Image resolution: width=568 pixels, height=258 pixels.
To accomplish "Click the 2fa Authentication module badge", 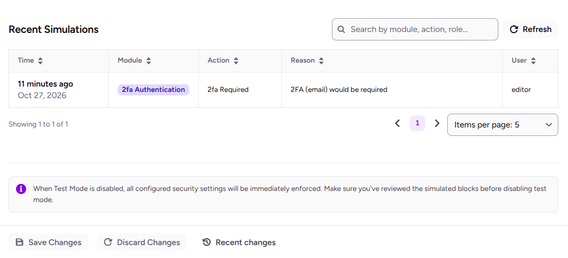I will (x=154, y=90).
